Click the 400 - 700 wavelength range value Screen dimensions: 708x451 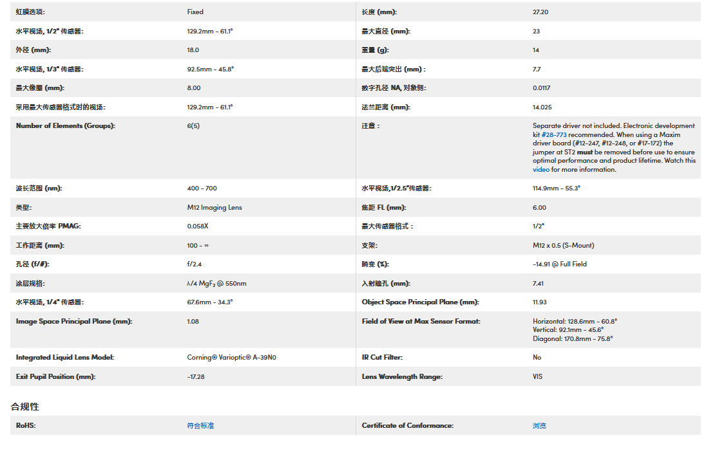202,189
